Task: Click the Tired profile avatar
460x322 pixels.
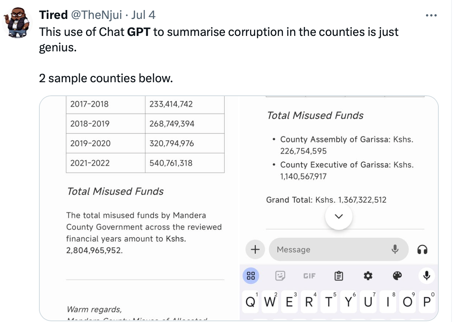Action: point(17,23)
